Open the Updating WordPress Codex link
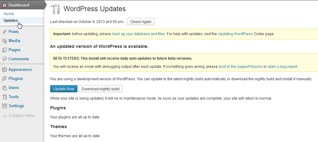318x142 pixels. 235,34
